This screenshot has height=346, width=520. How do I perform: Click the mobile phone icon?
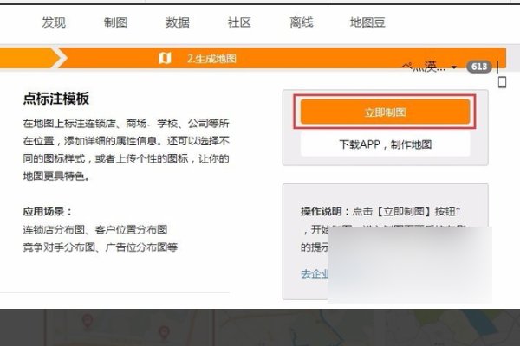tap(503, 82)
